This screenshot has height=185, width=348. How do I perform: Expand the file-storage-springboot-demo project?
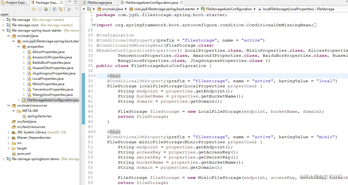click(x=3, y=159)
